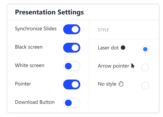Click the White screen label
The image size is (163, 117).
click(30, 66)
